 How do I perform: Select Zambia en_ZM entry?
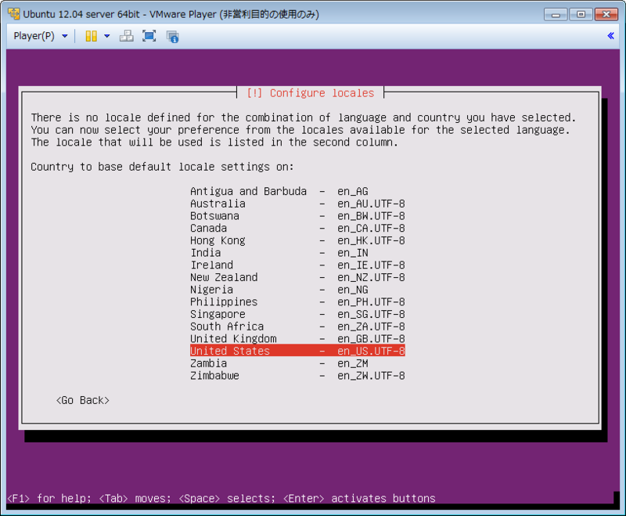(x=297, y=363)
